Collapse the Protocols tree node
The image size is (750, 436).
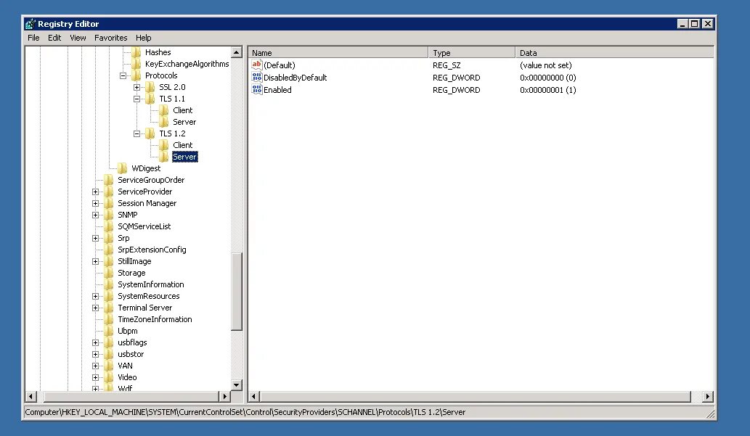coord(123,75)
